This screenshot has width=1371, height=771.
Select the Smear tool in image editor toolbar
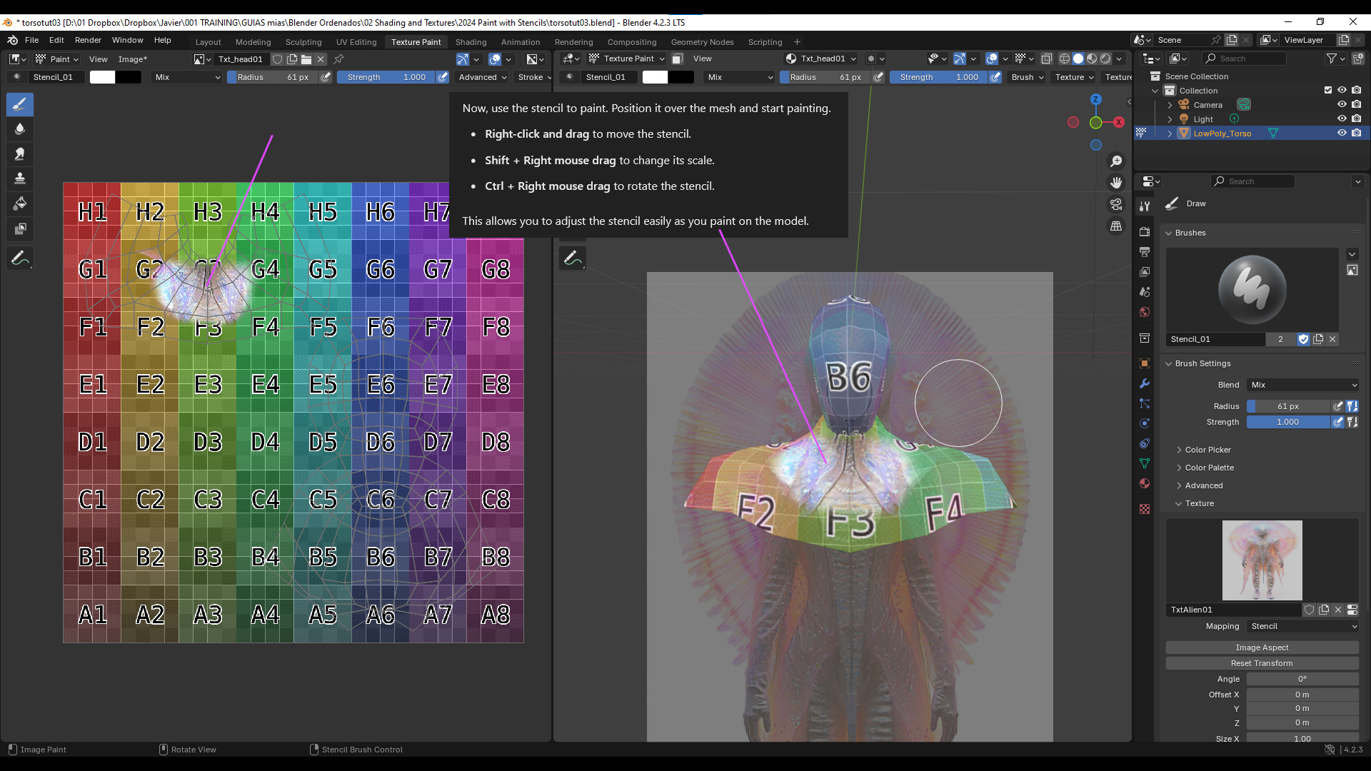20,153
